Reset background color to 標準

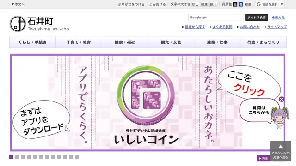(248, 4)
